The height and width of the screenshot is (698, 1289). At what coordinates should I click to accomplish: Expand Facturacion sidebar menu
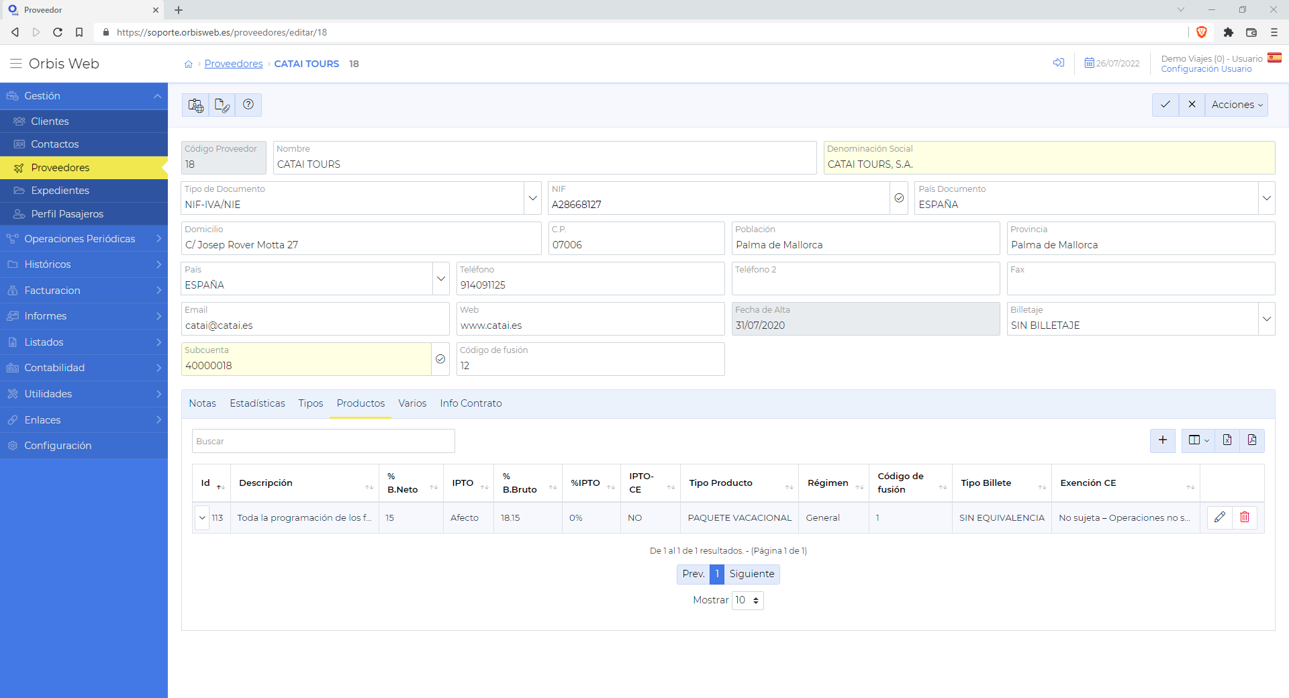pyautogui.click(x=84, y=291)
